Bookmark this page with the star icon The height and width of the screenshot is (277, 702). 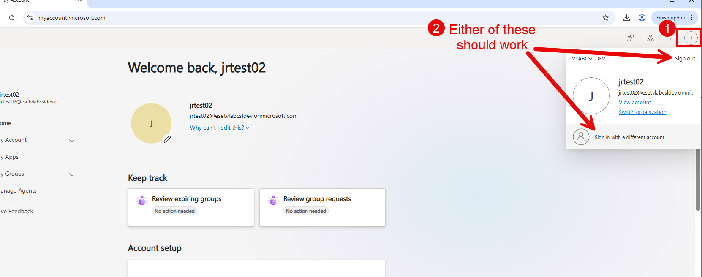[x=606, y=18]
